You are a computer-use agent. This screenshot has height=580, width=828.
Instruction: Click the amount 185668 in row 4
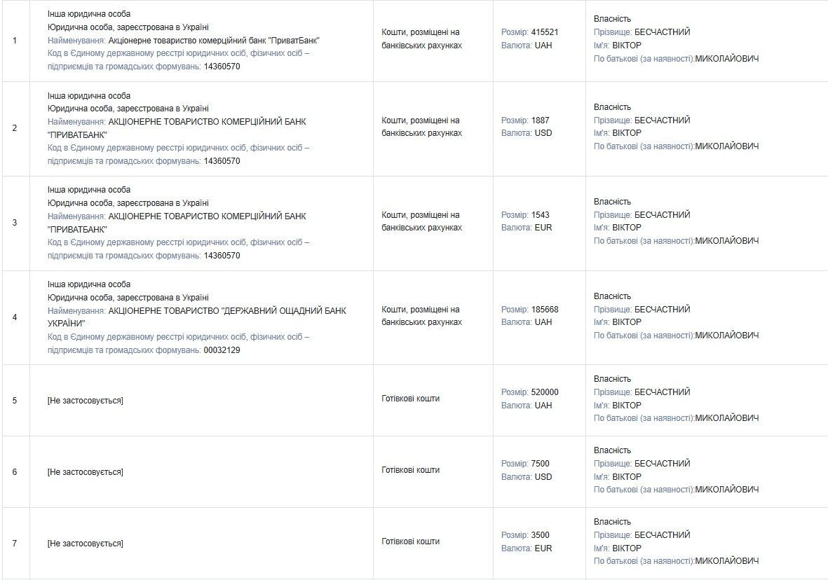point(545,310)
